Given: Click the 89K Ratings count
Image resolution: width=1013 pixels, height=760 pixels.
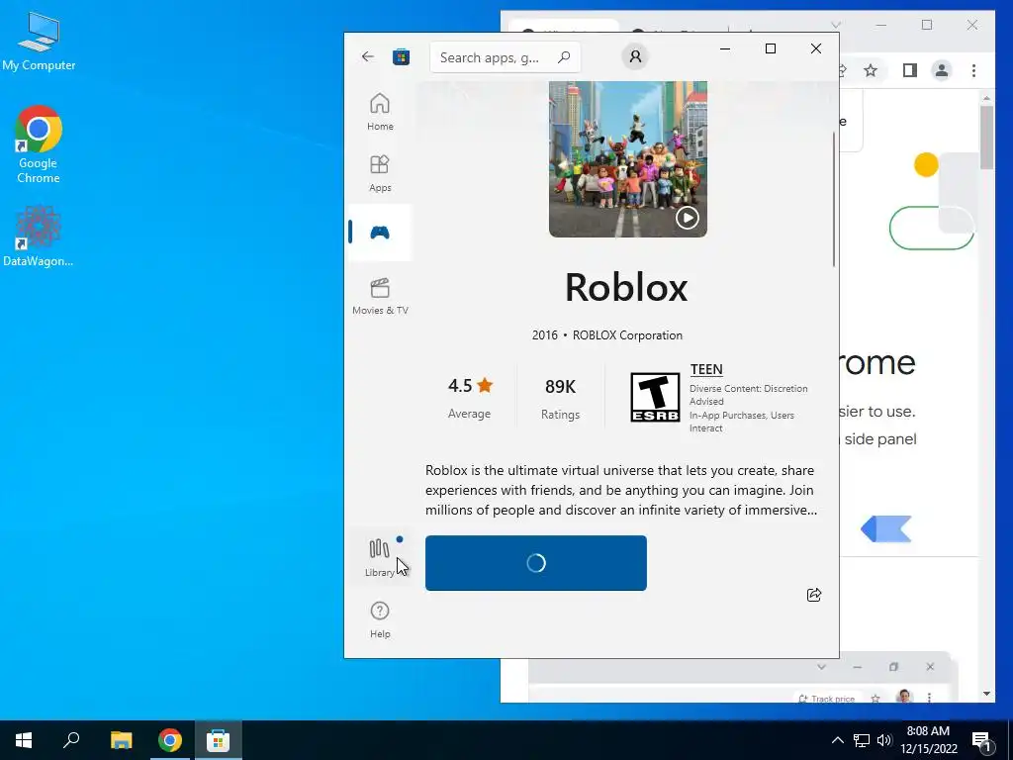Looking at the screenshot, I should click(x=560, y=398).
